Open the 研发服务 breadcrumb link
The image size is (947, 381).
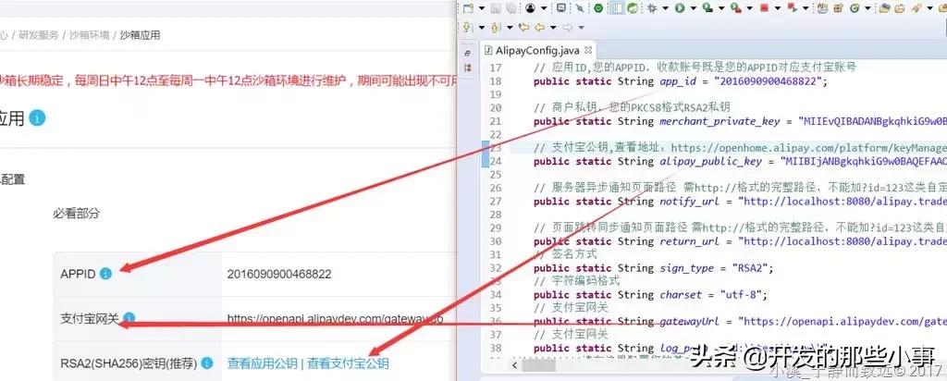point(39,35)
